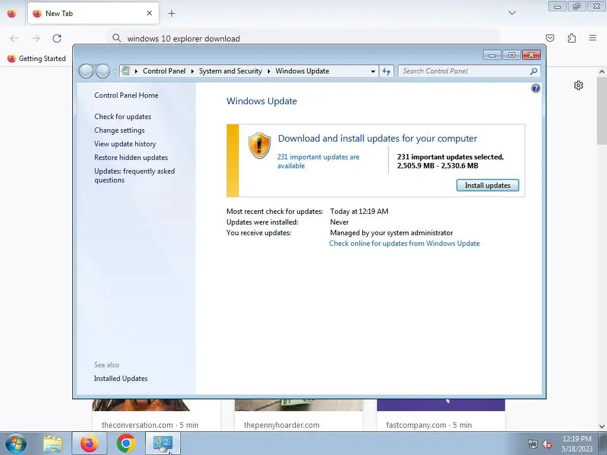Viewport: 607px width, 455px height.
Task: Open Windows Explorer from taskbar
Action: point(53,444)
